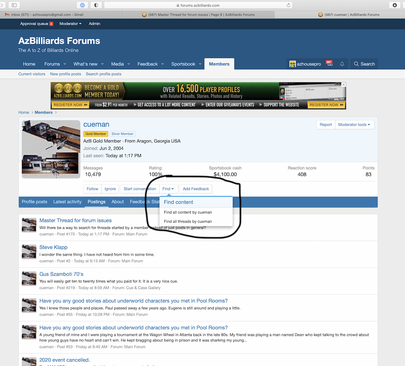This screenshot has width=405, height=366.
Task: Click the Messages count 10,479
Action: [x=93, y=174]
